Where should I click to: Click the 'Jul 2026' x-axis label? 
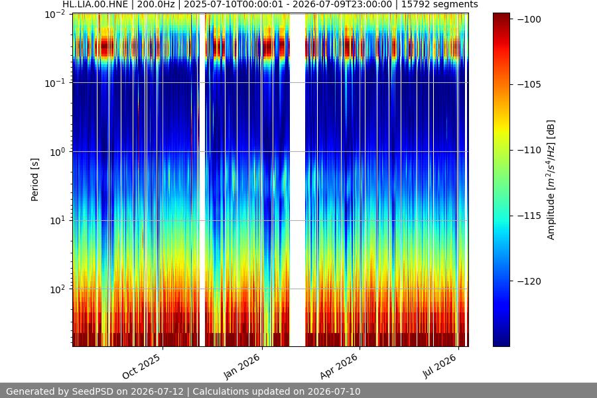439,366
